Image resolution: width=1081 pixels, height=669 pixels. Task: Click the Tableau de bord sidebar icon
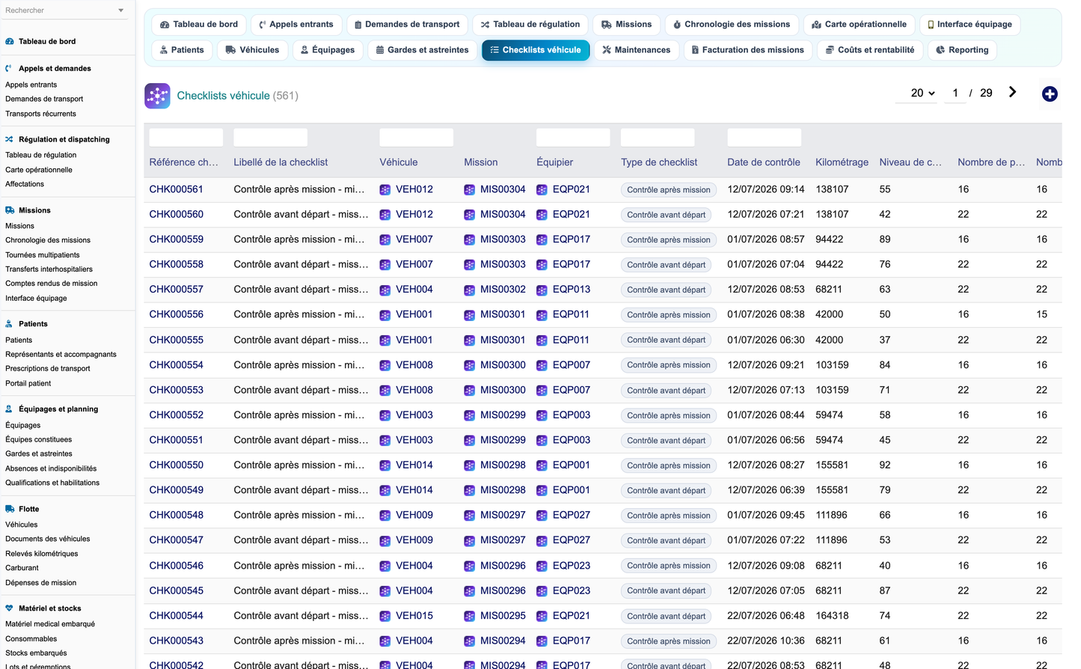pyautogui.click(x=10, y=42)
